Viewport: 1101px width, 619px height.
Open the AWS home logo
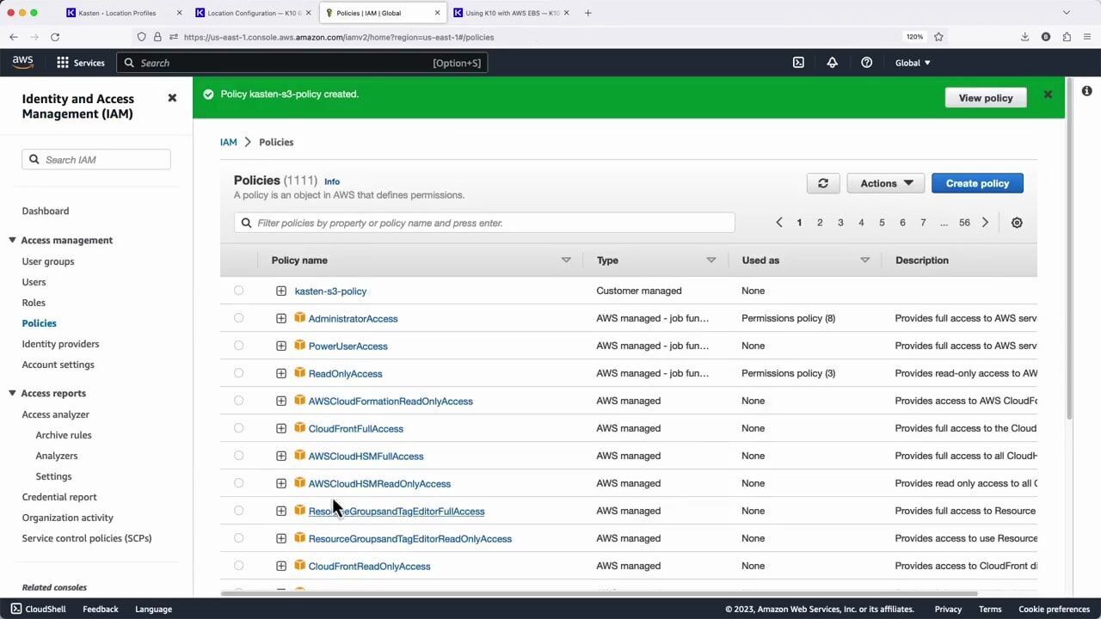[x=23, y=63]
